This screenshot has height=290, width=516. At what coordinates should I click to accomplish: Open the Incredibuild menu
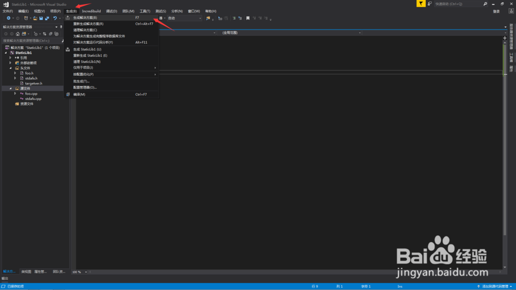[x=91, y=11]
